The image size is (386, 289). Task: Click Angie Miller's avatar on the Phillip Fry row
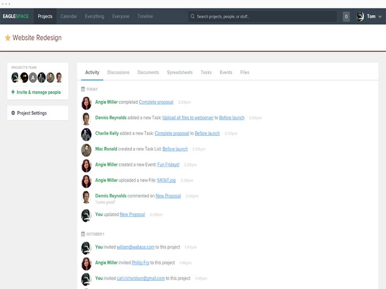tap(86, 263)
